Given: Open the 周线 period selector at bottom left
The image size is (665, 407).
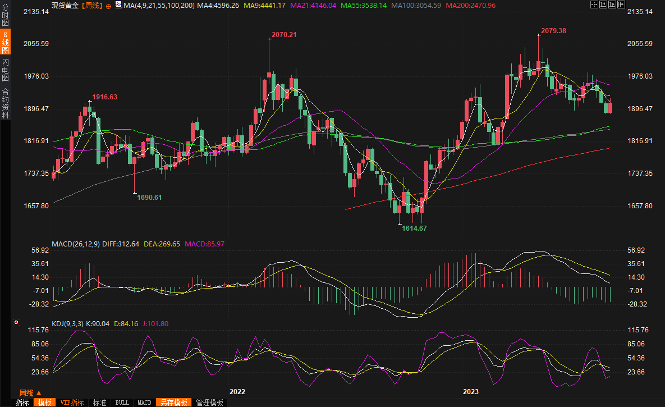Looking at the screenshot, I should click(x=31, y=392).
